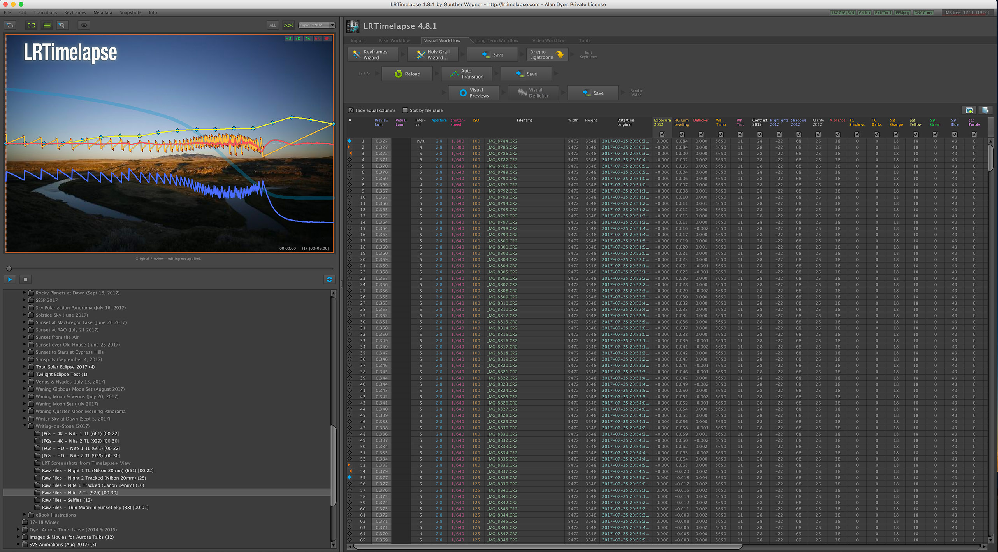This screenshot has width=998, height=552.
Task: Uncheck Hide equal columns
Action: (x=351, y=110)
